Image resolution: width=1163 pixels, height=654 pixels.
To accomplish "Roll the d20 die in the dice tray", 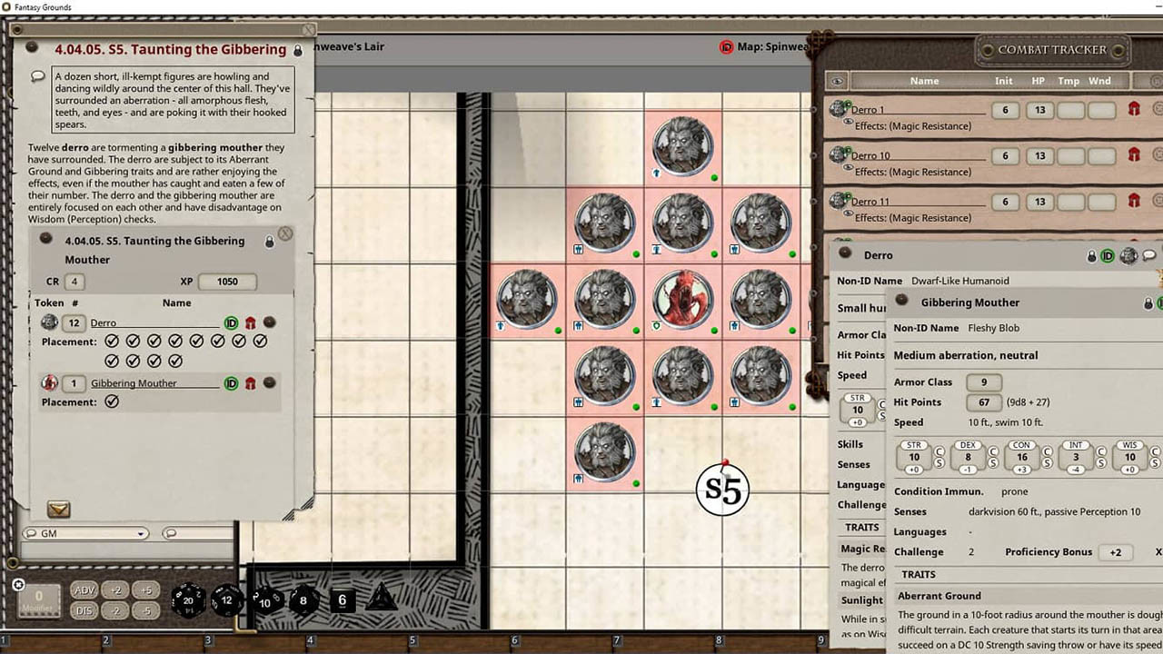I will pyautogui.click(x=188, y=601).
